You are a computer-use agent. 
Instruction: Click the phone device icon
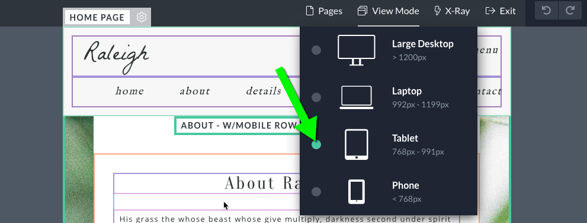pyautogui.click(x=357, y=192)
